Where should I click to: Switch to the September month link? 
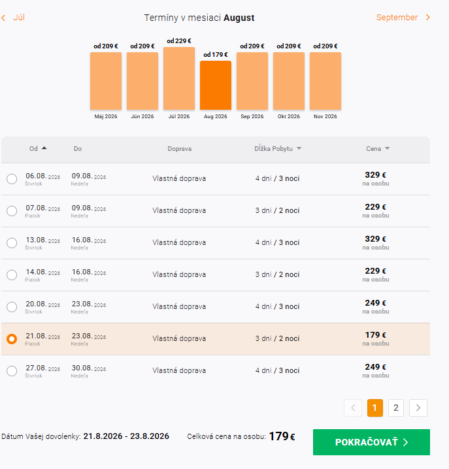[x=397, y=18]
